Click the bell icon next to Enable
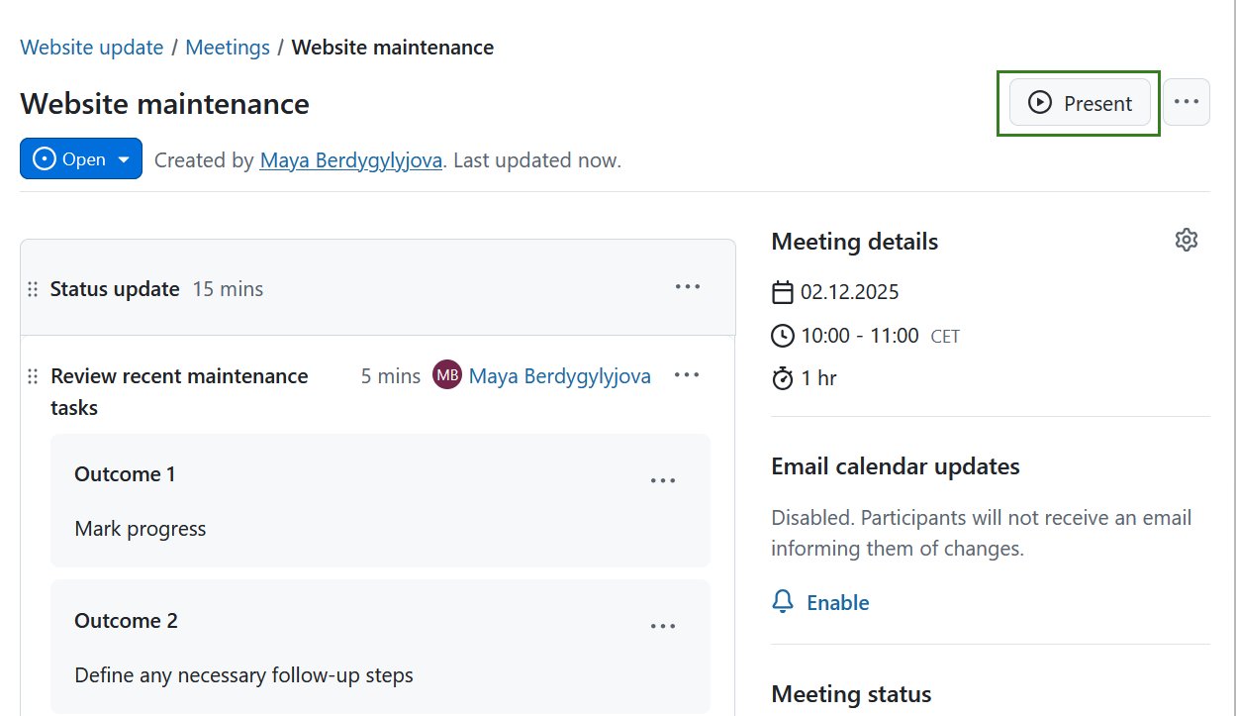 (783, 601)
